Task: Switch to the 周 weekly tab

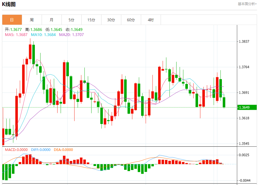Action: [32, 20]
